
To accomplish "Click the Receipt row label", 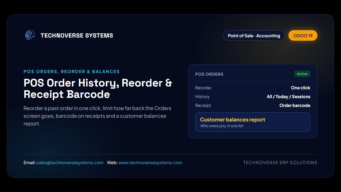I will coord(203,106).
